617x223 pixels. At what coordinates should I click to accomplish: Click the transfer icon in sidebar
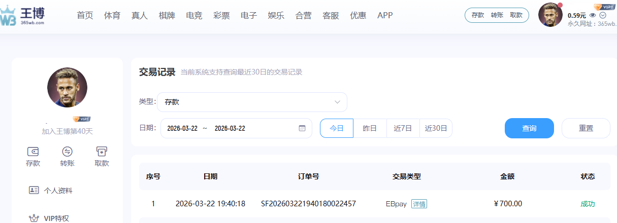click(x=67, y=152)
